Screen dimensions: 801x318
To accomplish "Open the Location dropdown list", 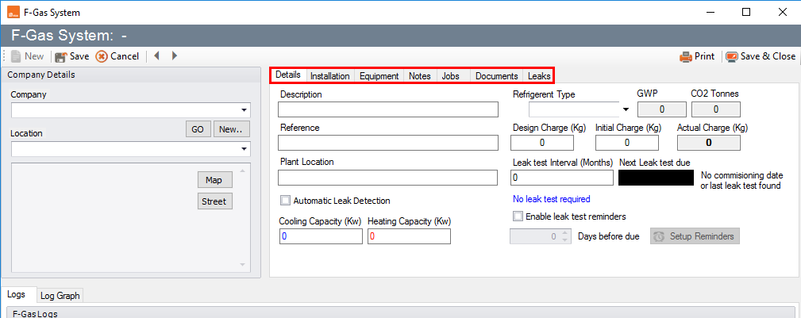I will pyautogui.click(x=245, y=149).
